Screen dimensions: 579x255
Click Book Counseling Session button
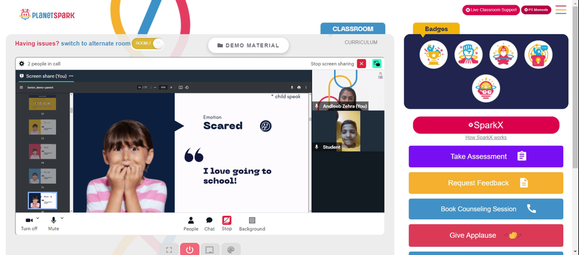pyautogui.click(x=486, y=209)
